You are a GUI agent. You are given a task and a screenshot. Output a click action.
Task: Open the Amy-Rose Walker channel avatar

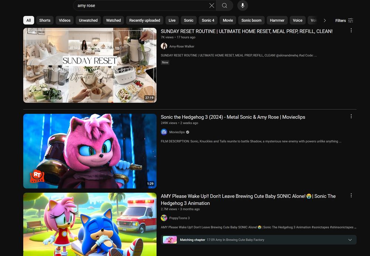[x=164, y=46]
